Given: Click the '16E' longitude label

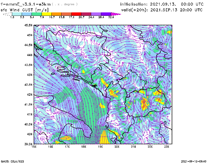Looking at the screenshot, I should point(51,147).
